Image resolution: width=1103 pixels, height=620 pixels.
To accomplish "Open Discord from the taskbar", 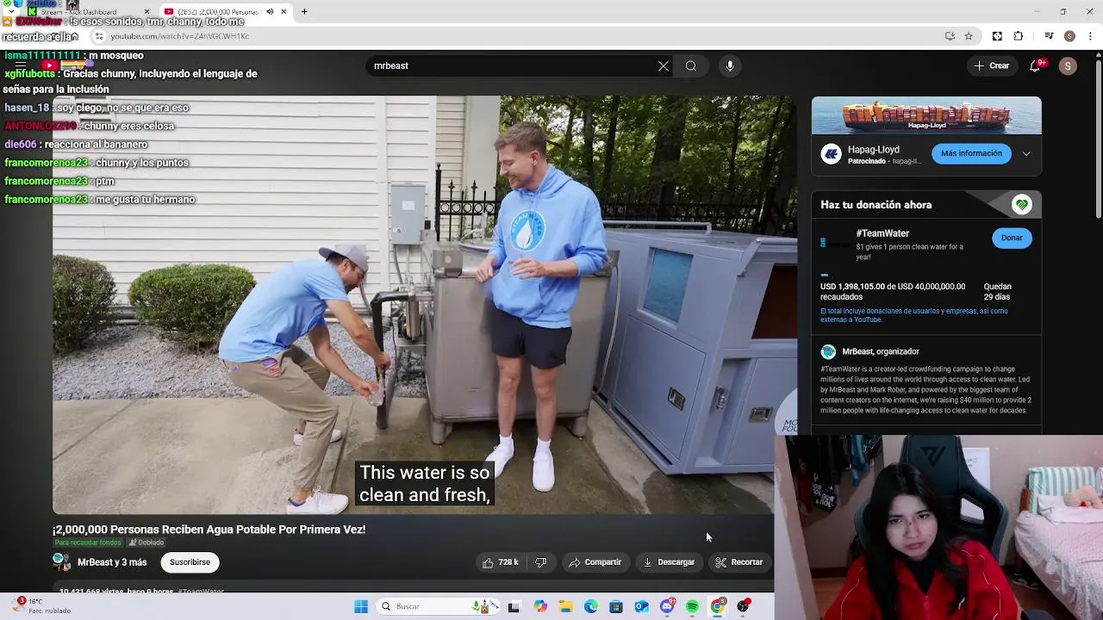I will coord(667,606).
